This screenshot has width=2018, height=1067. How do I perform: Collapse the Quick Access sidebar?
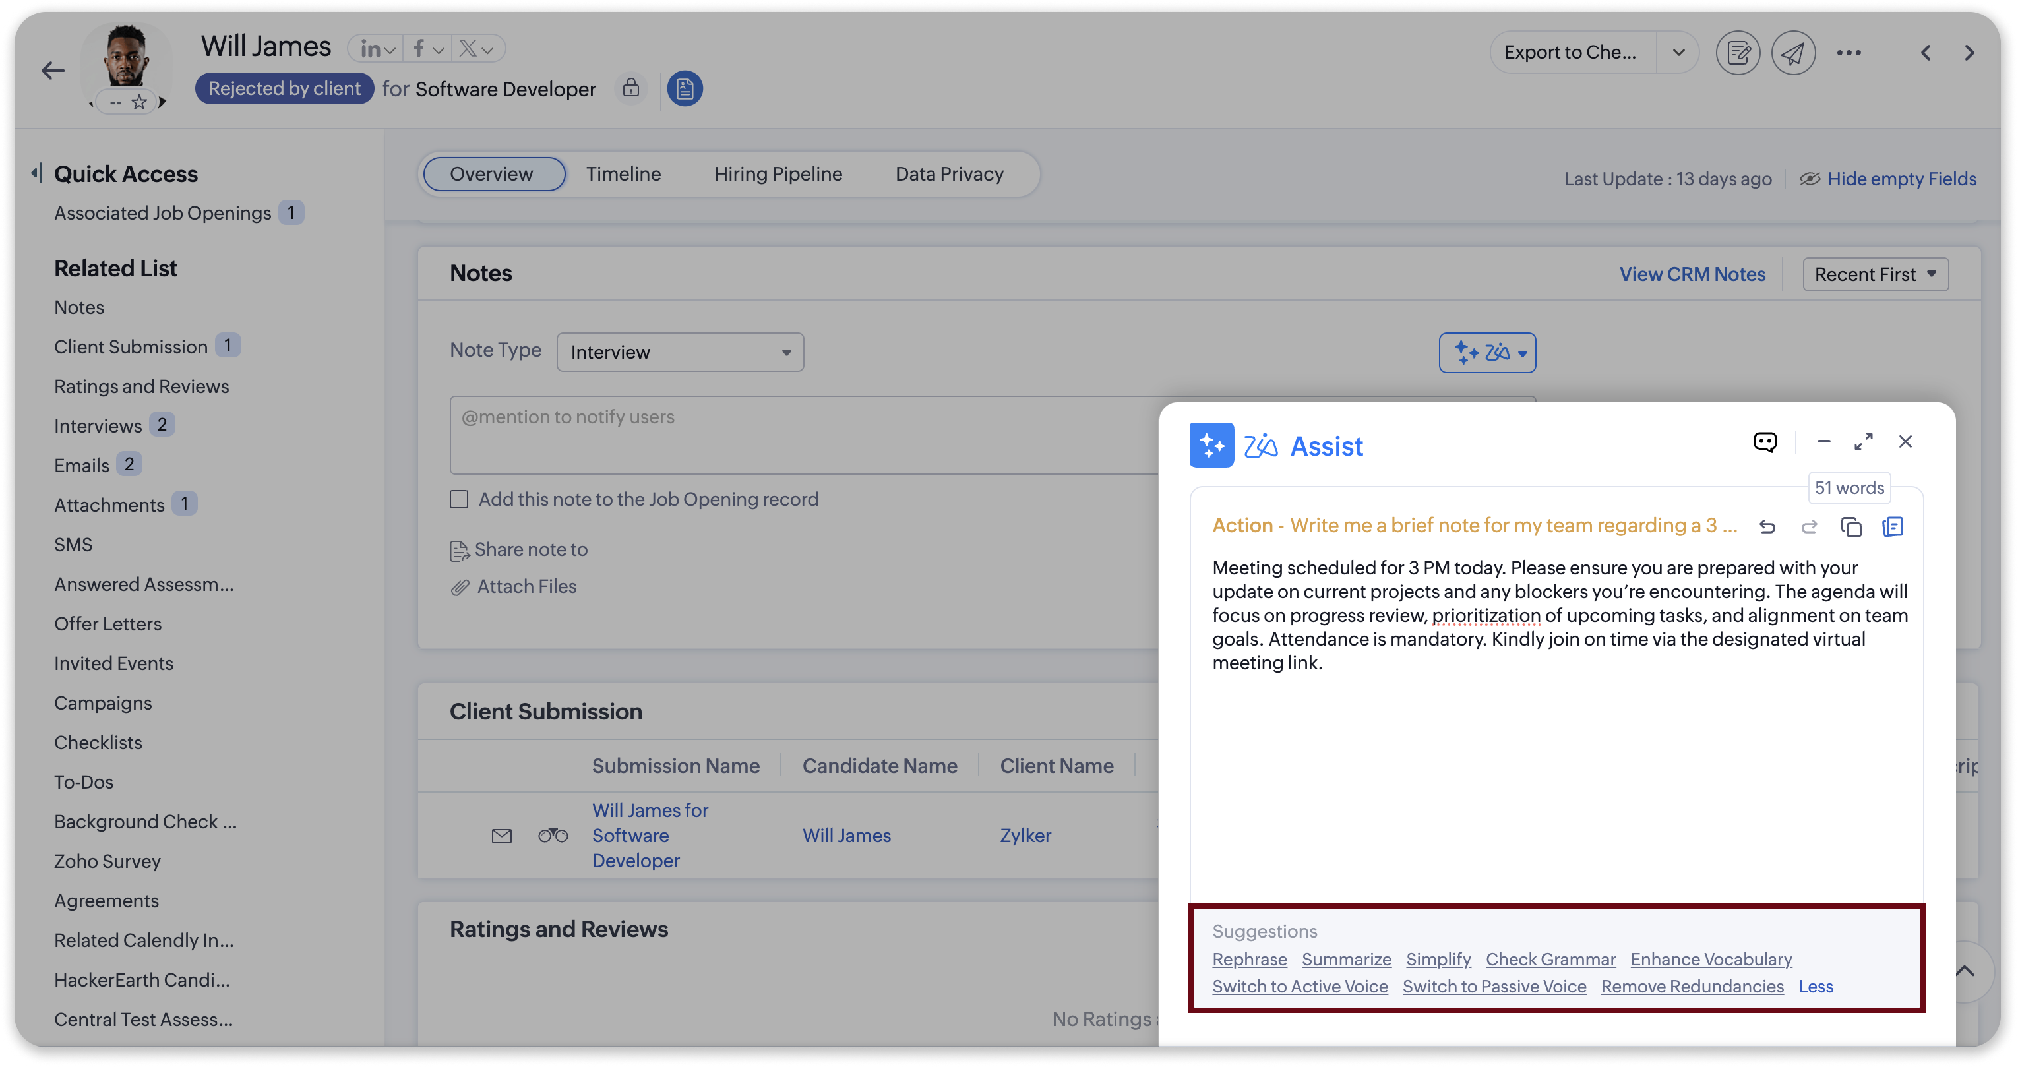36,173
